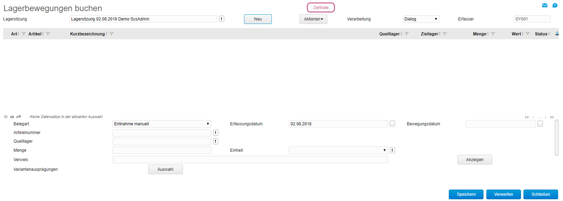This screenshot has width=563, height=201.
Task: Click the settings icon beside print icon
Action: pyautogui.click(x=19, y=117)
